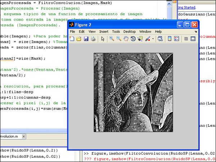Dock the figure using the menu-bar arrow

pyautogui.click(x=196, y=32)
